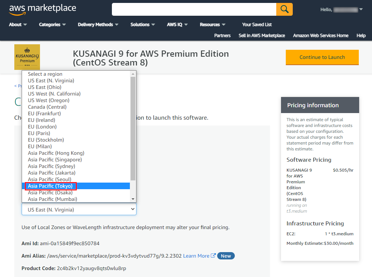Open the Solutions menu
This screenshot has width=372, height=277.
pos(143,25)
